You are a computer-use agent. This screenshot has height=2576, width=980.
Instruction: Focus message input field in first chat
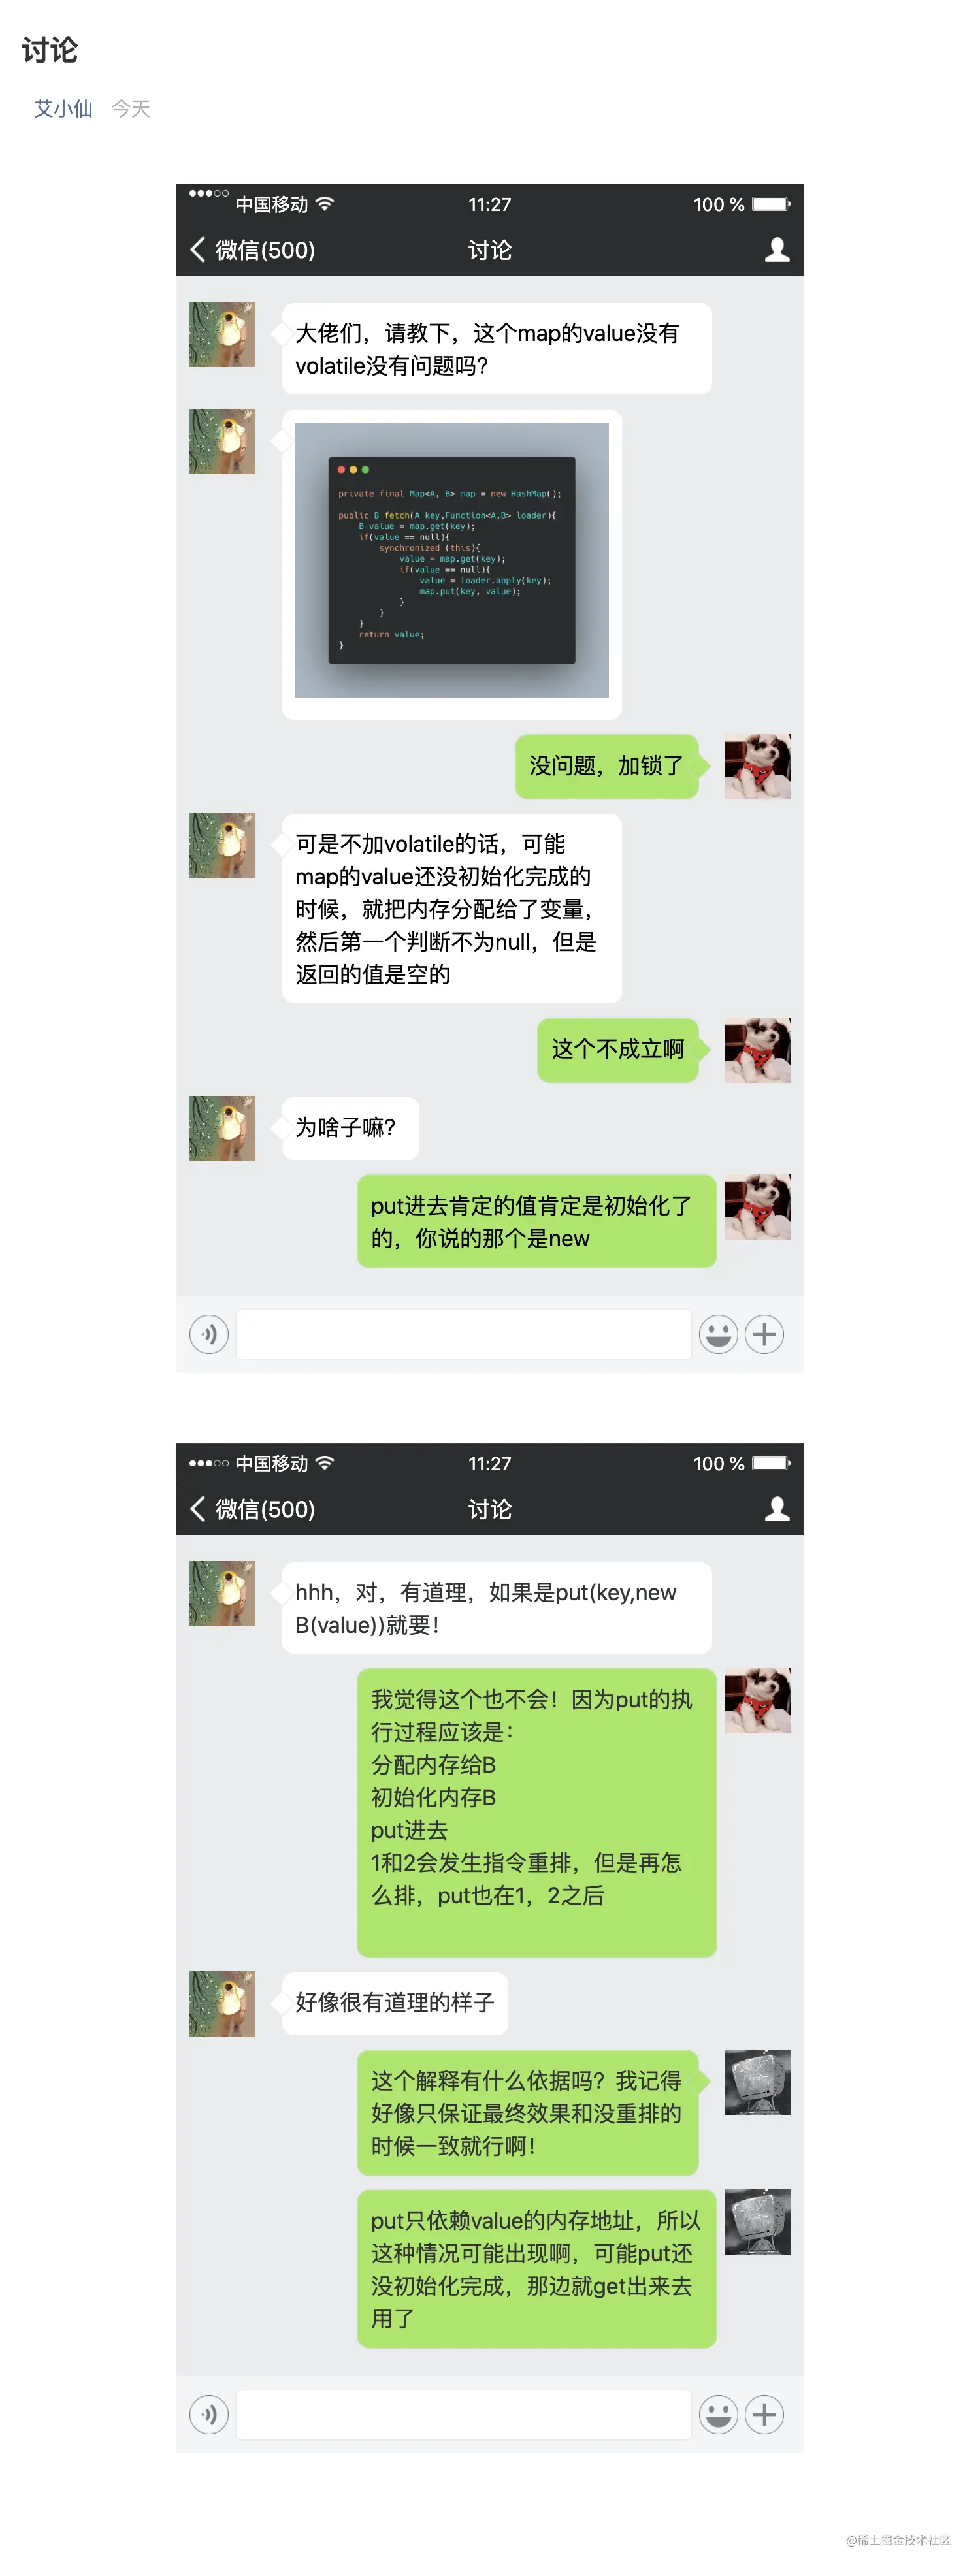[463, 1334]
